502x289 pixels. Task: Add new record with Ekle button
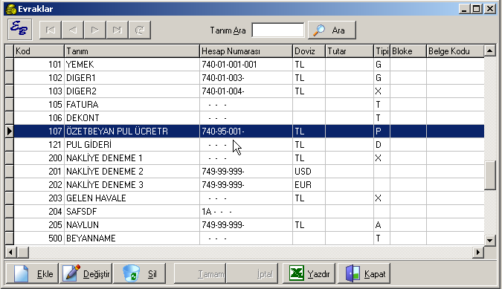(32, 273)
